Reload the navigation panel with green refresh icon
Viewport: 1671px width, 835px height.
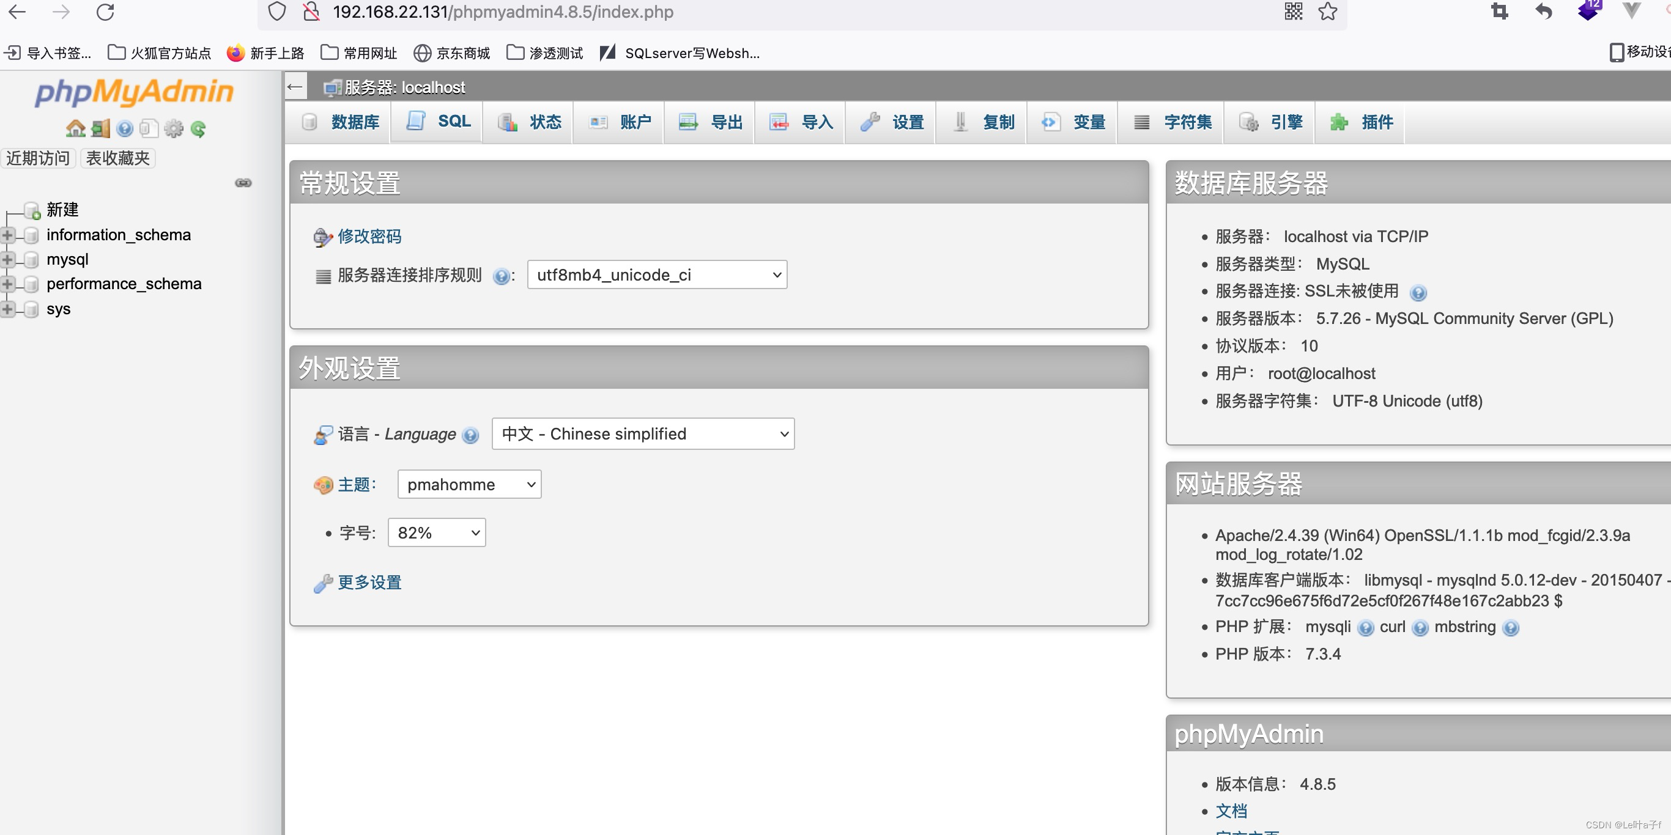199,129
